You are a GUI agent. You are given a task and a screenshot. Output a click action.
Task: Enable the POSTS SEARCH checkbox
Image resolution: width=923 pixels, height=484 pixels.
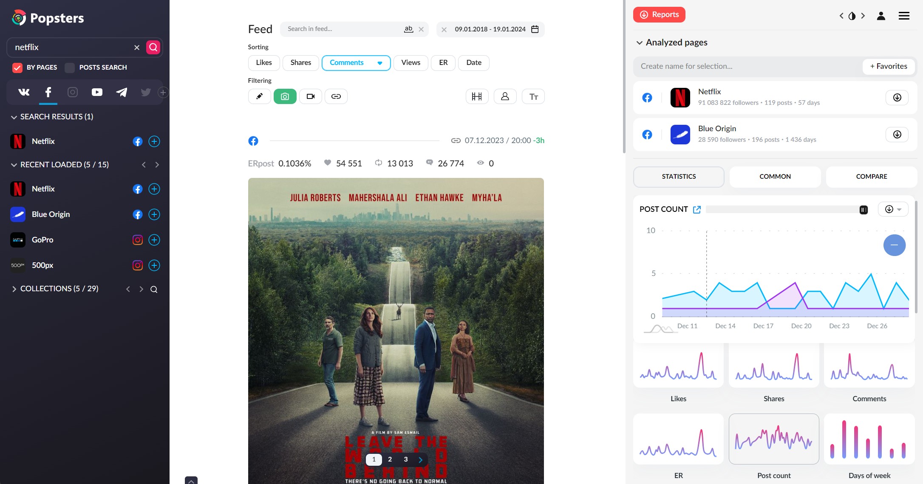(70, 68)
